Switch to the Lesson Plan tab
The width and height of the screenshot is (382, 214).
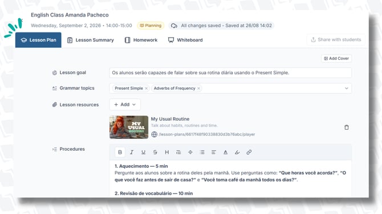[x=38, y=40]
